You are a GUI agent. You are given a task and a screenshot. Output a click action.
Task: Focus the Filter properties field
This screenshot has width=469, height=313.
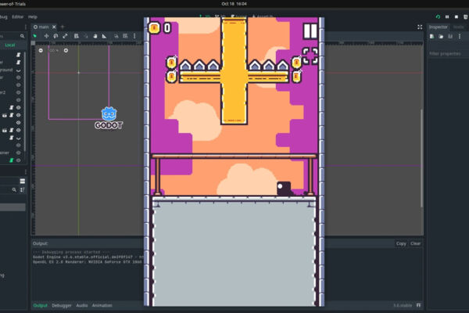[449, 54]
